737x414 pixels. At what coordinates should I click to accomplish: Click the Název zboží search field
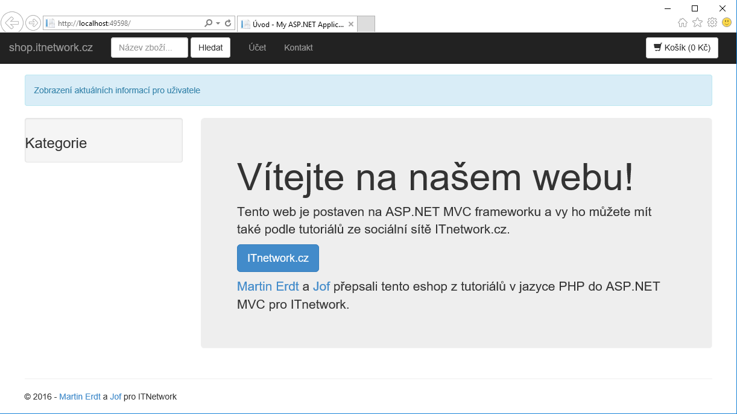150,48
